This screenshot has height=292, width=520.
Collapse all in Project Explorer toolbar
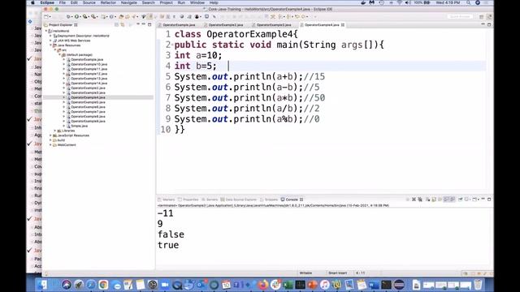coord(116,25)
